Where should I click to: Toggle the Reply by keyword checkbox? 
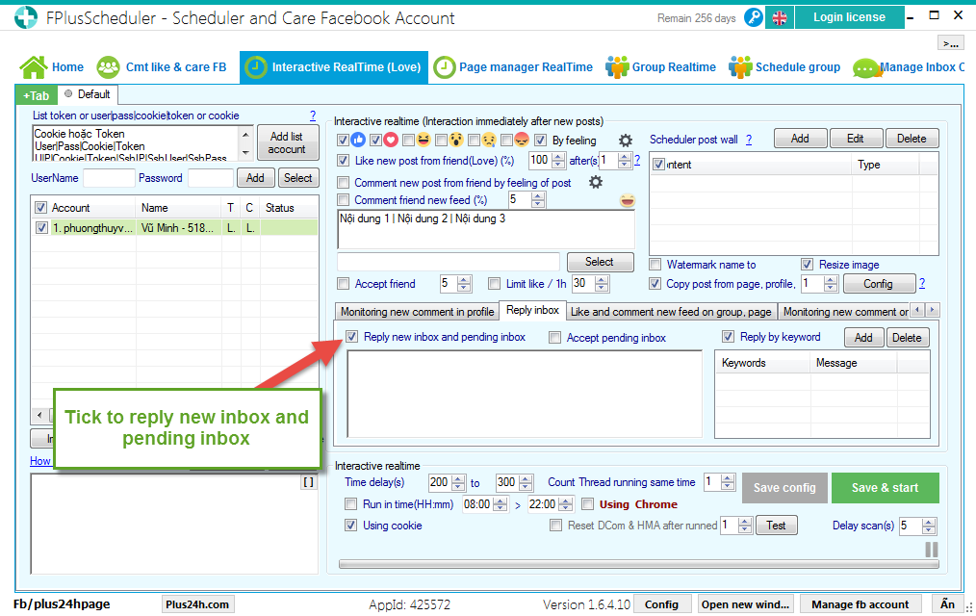(728, 337)
